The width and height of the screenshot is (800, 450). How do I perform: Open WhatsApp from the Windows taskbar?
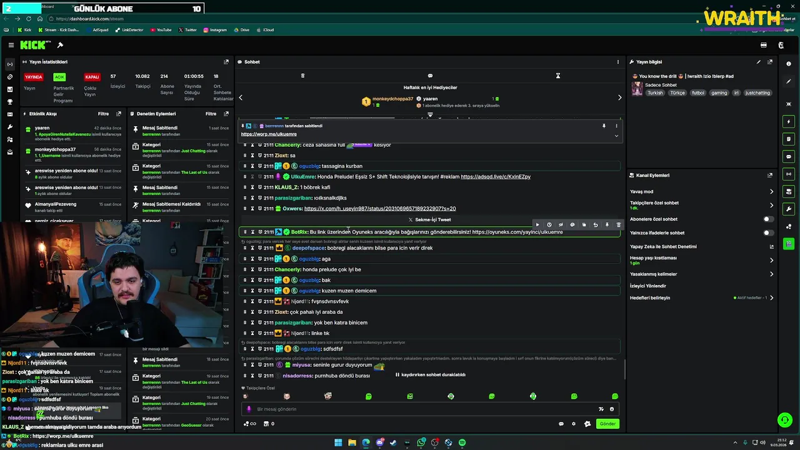[421, 442]
